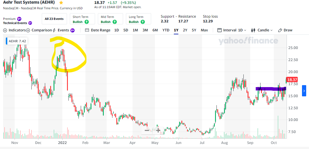Screen dimensions: 309x149
Task: Click the 10.00 price axis label
Action: (x=293, y=120)
